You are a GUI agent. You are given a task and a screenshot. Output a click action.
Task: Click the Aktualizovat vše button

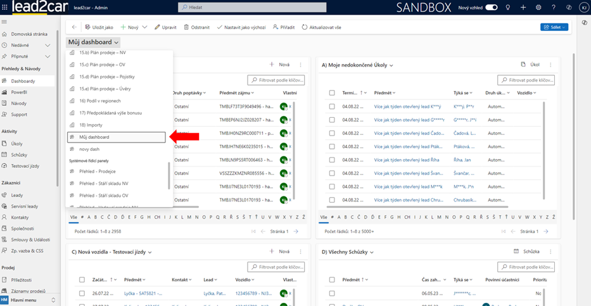[323, 27]
